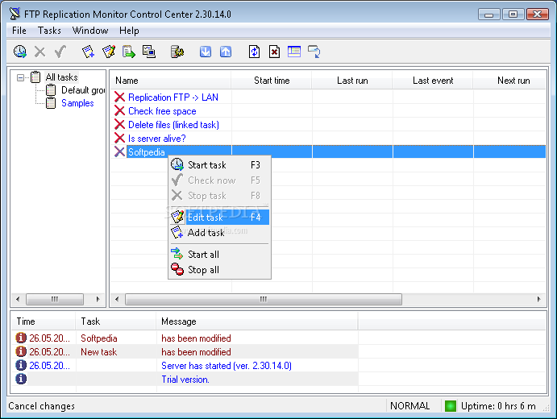This screenshot has width=557, height=419.
Task: Click the document with green arrow toolbar icon
Action: point(129,52)
